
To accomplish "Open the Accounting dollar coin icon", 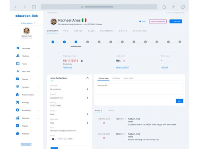I will pos(18,110).
